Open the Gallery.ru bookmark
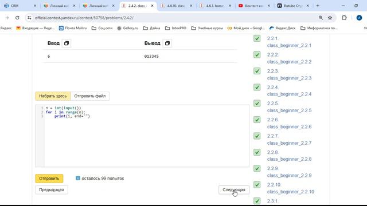Viewport: 367px width, 206px height. 127,28
